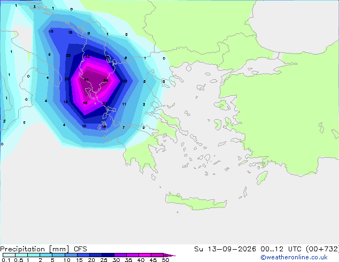The height and width of the screenshot is (262, 339).
Task: Click the Rhodes island outline
Action: (262, 178)
